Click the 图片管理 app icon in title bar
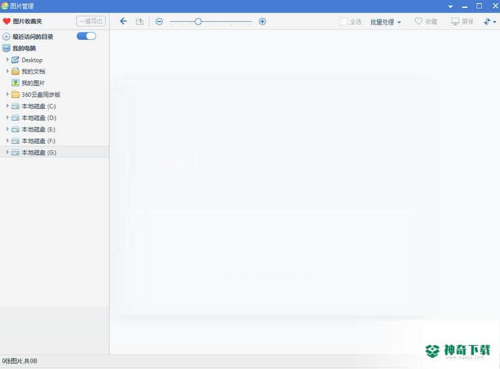 click(5, 6)
